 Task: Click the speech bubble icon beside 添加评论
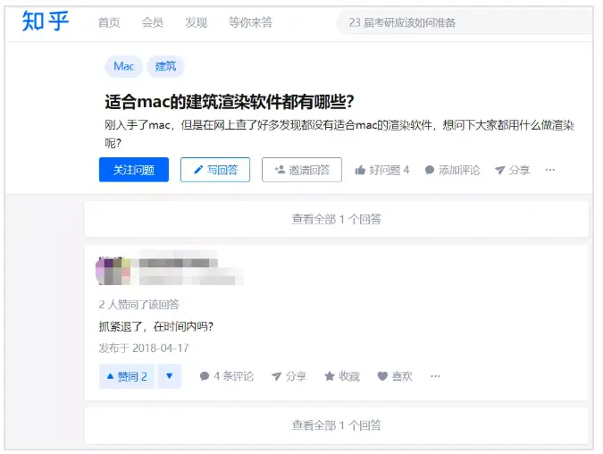pyautogui.click(x=430, y=170)
